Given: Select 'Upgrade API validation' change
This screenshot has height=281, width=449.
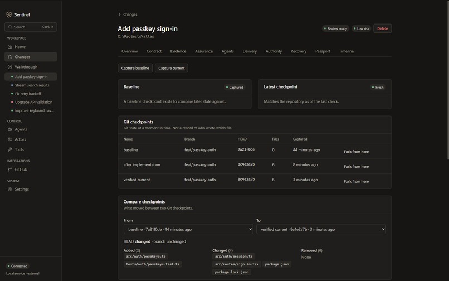Looking at the screenshot, I should (x=31, y=102).
